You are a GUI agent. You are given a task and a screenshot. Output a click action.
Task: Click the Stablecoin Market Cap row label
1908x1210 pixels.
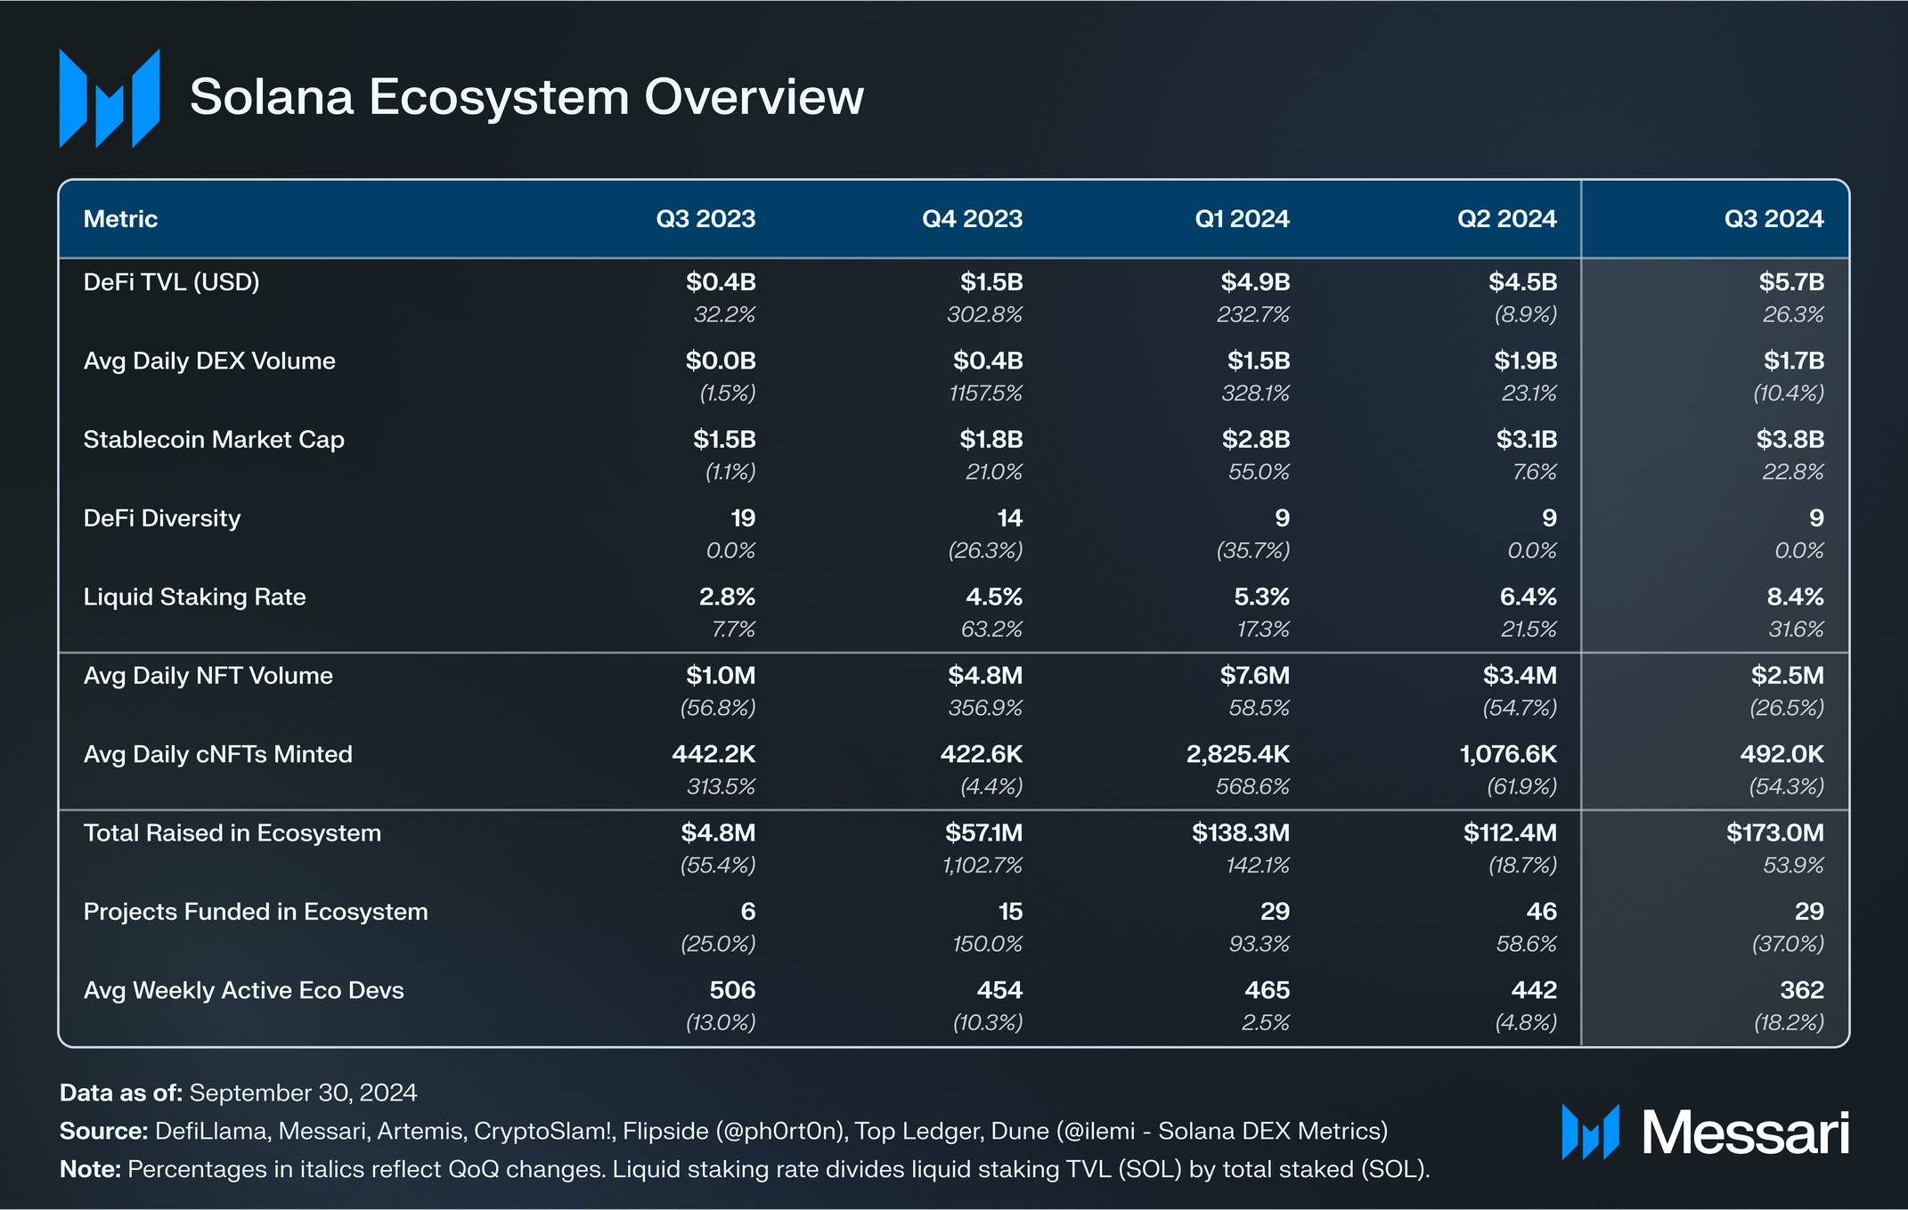click(214, 440)
